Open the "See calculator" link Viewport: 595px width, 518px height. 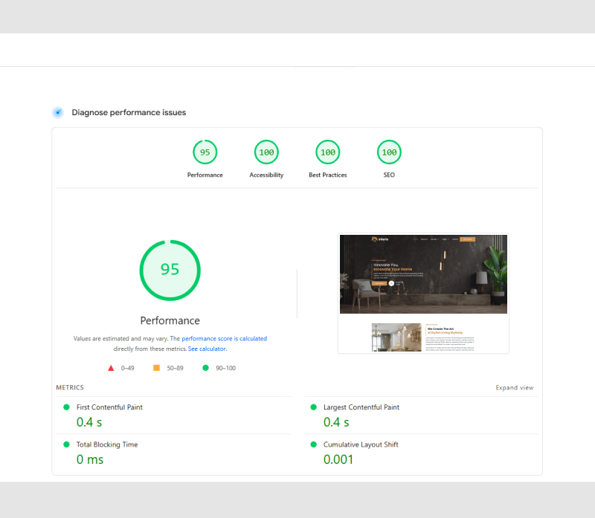[207, 349]
